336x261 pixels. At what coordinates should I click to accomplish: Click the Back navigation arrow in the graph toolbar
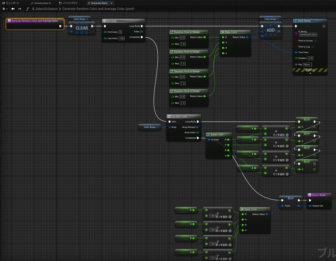[x=13, y=9]
